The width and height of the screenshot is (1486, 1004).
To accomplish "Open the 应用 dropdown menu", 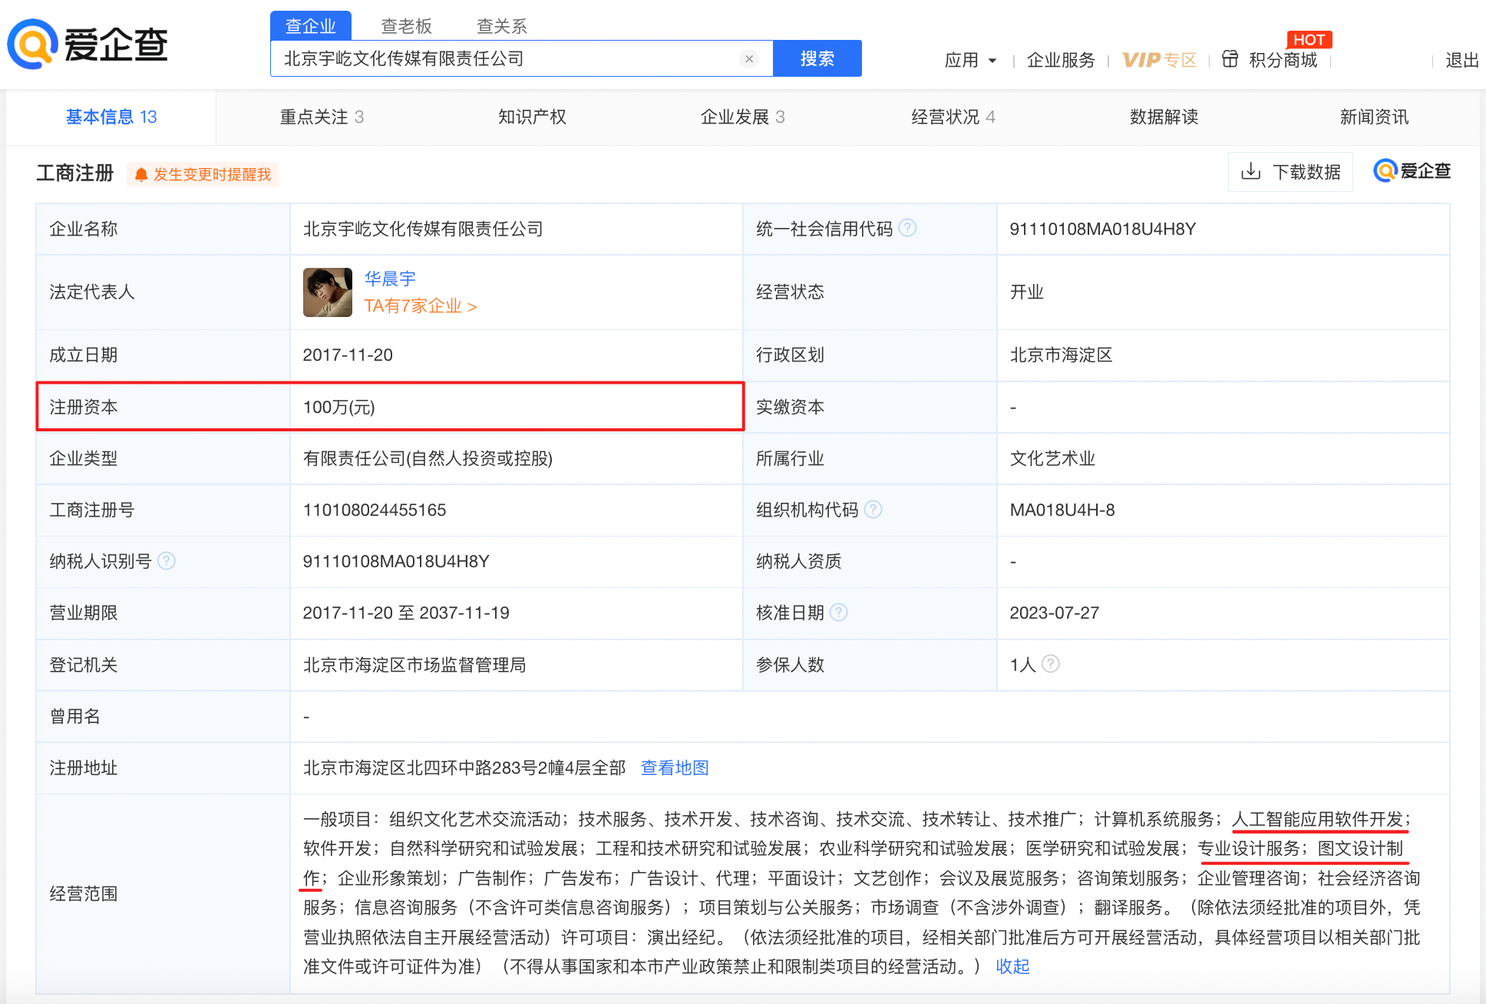I will click(970, 60).
